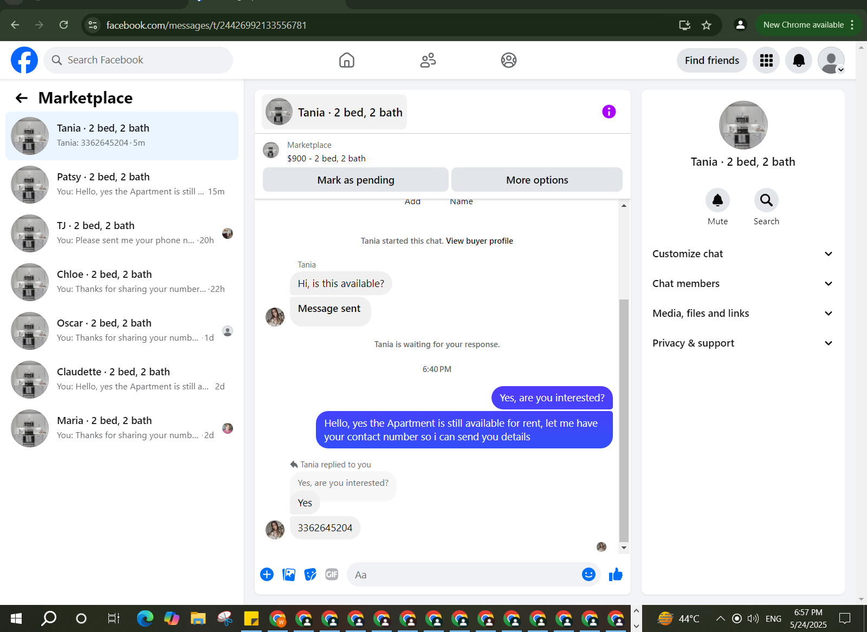Open the Friends icon in the top nav

coord(428,60)
